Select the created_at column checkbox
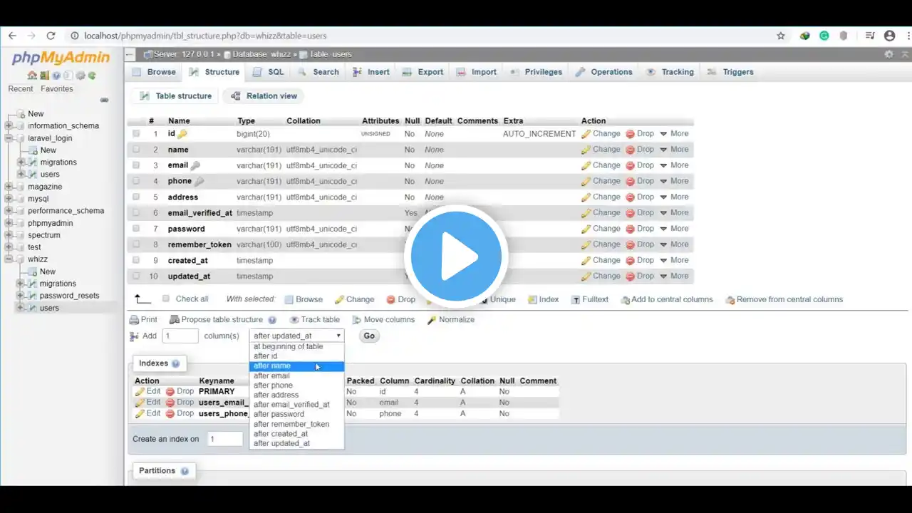This screenshot has height=513, width=912. (136, 261)
